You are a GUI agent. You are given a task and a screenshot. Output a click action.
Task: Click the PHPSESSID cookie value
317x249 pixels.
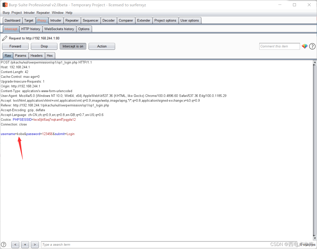[55, 120]
